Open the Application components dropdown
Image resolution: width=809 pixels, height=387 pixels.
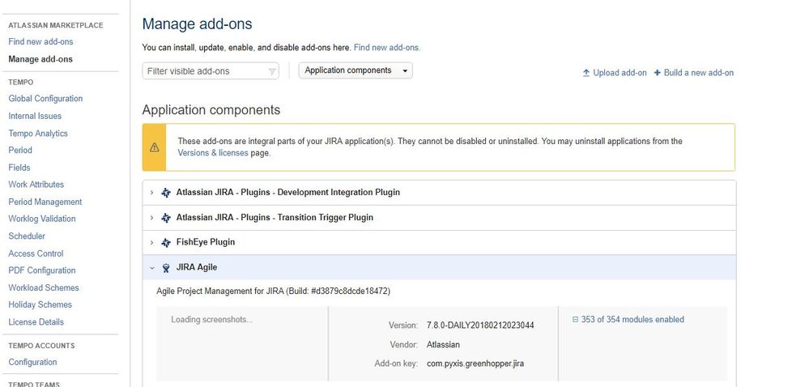tap(356, 70)
